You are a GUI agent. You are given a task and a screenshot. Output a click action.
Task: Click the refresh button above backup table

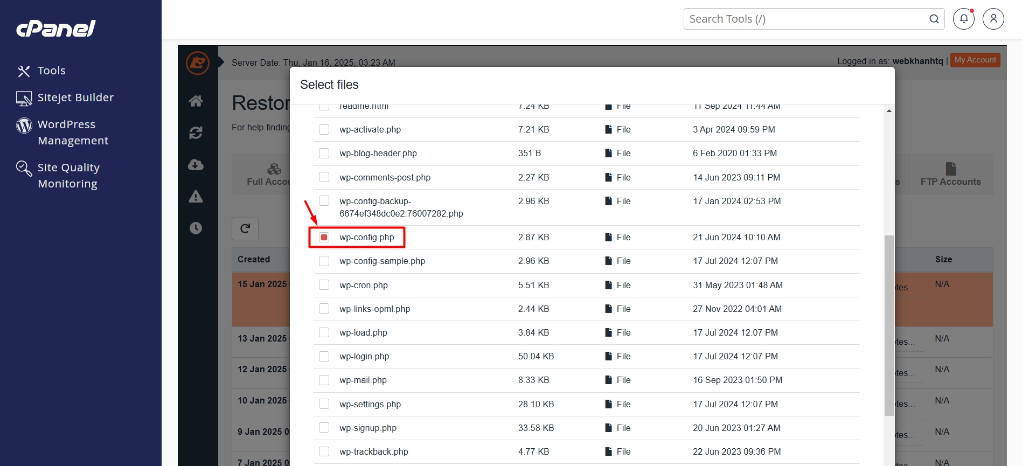pyautogui.click(x=245, y=229)
